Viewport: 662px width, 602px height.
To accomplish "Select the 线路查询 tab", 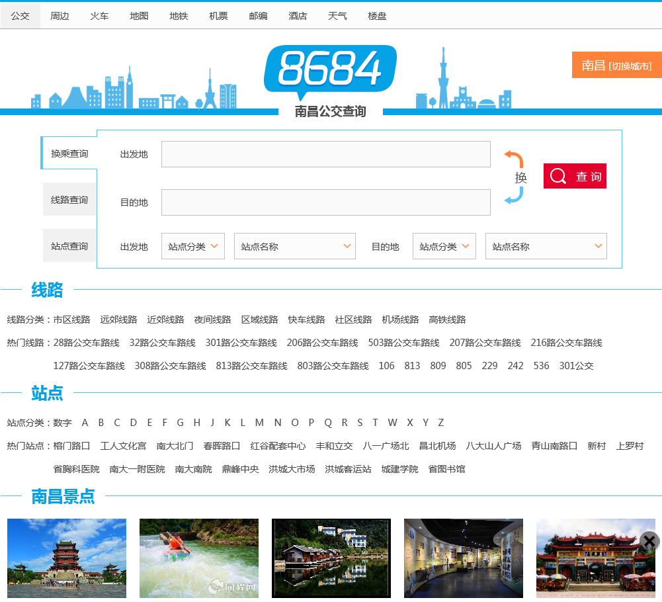I will click(x=69, y=199).
